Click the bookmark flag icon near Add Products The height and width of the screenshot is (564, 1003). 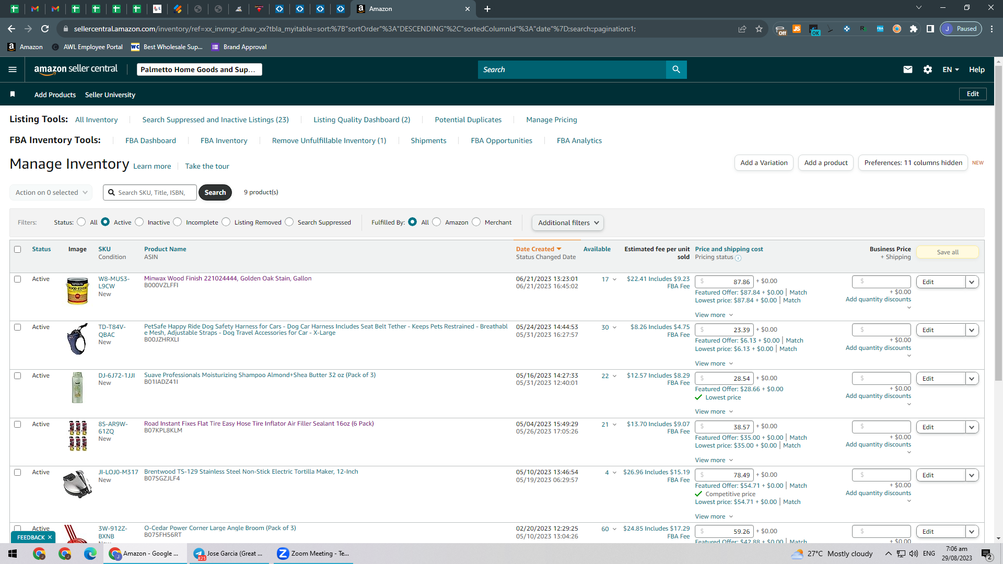point(13,94)
